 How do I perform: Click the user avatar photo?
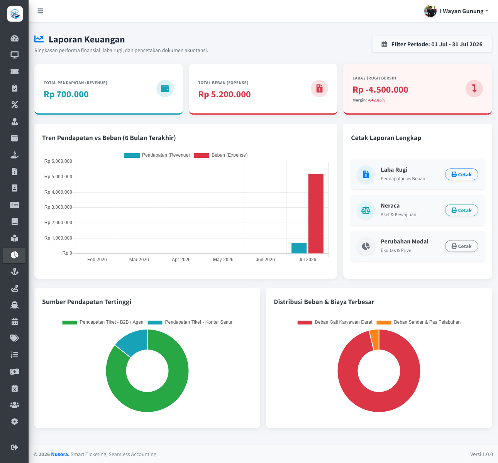coord(430,11)
